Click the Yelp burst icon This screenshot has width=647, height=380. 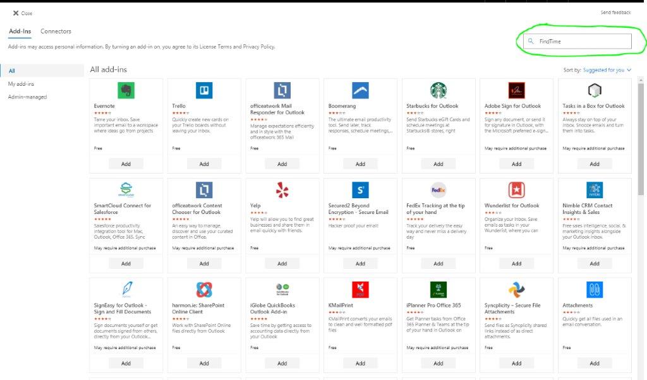coord(282,190)
